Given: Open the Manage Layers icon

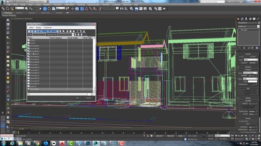Looking at the screenshot, I should click(131, 9).
